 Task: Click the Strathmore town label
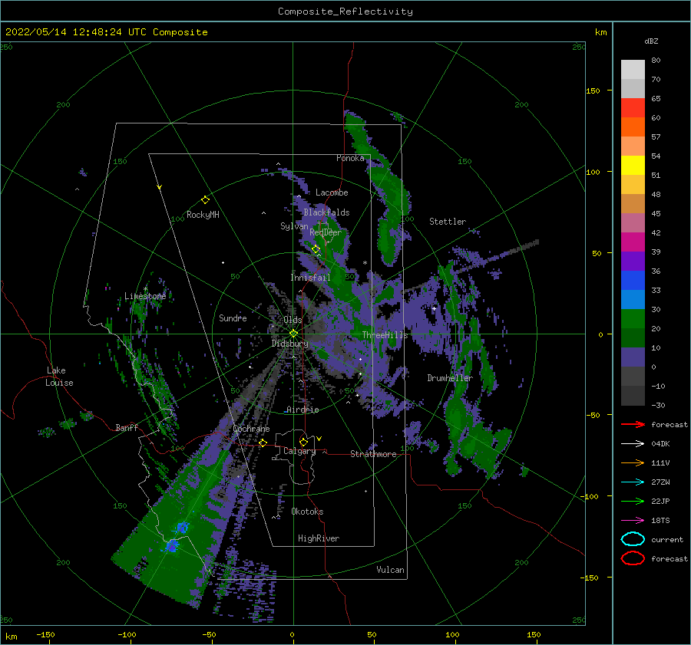(373, 454)
